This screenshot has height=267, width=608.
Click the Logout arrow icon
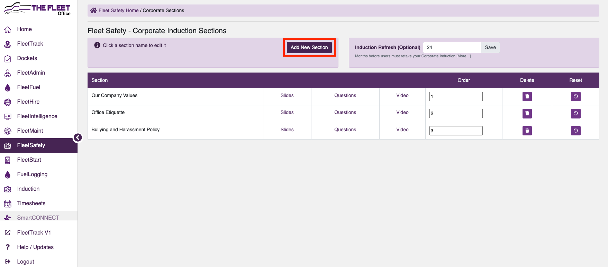pyautogui.click(x=8, y=262)
